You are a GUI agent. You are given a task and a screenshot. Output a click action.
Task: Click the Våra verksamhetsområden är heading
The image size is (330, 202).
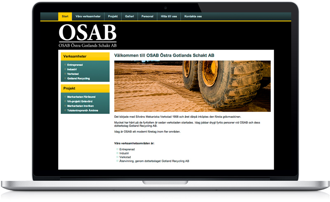(134, 143)
